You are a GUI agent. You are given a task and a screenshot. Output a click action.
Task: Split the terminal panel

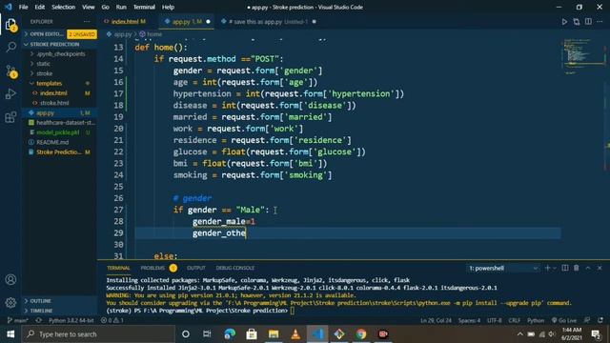(565, 268)
